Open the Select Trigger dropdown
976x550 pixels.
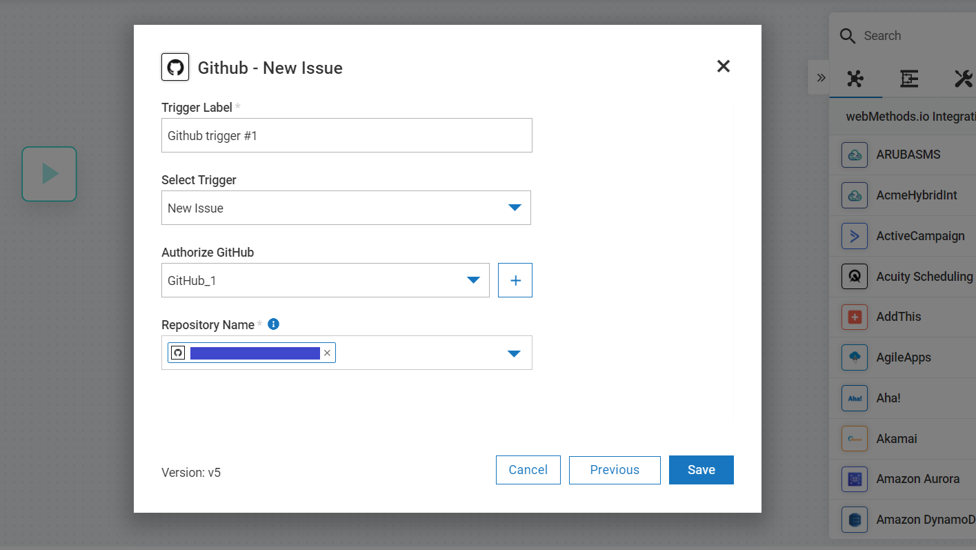tap(515, 207)
